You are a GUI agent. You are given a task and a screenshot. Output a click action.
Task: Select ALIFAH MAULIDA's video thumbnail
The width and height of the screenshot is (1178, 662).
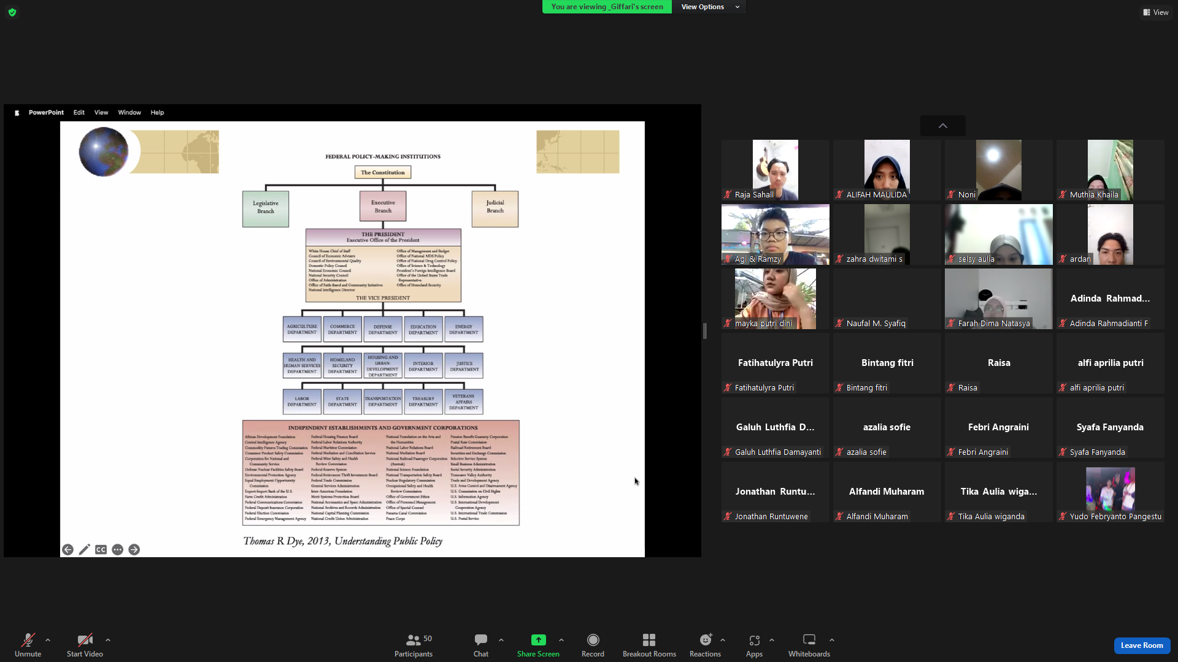[887, 170]
